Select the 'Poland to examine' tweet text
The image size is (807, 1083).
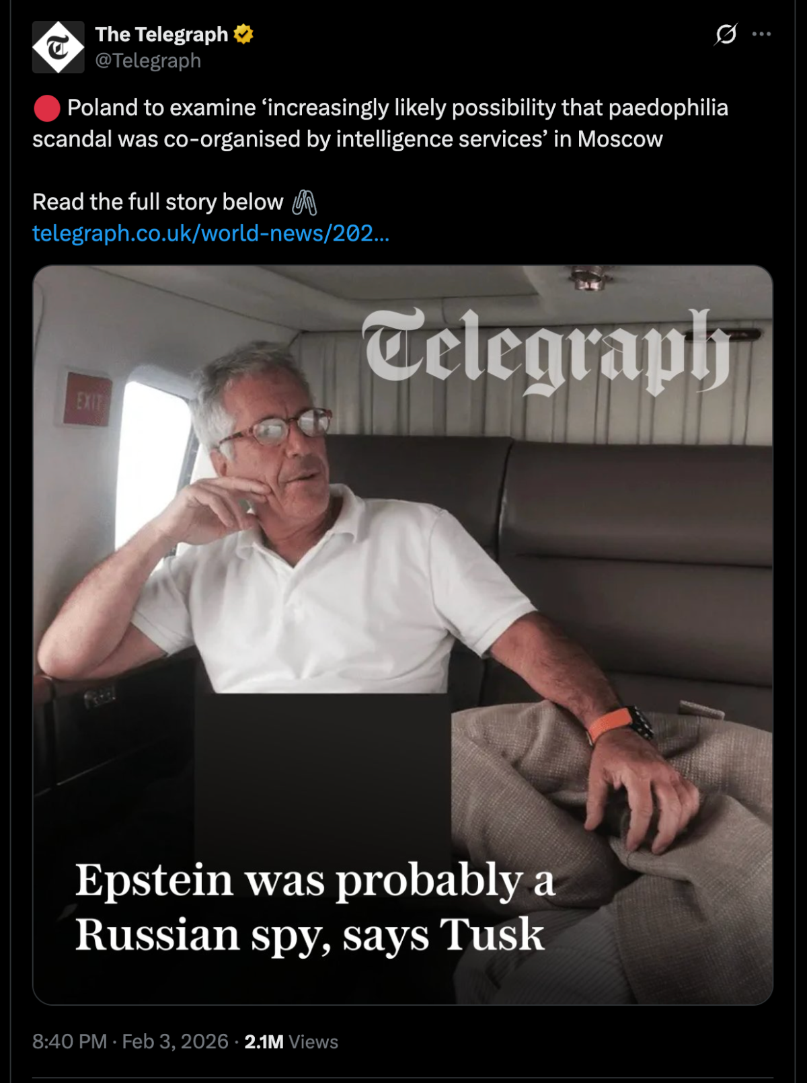(380, 123)
